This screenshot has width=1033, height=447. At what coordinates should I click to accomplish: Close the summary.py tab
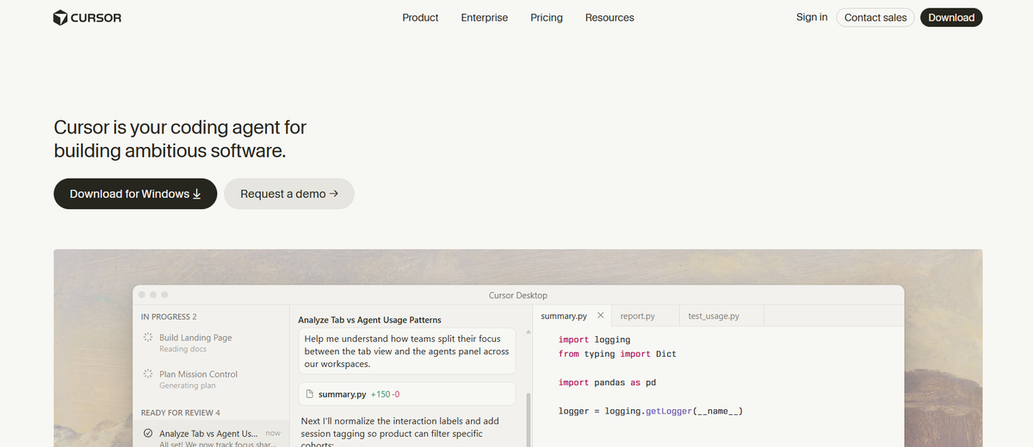(601, 316)
